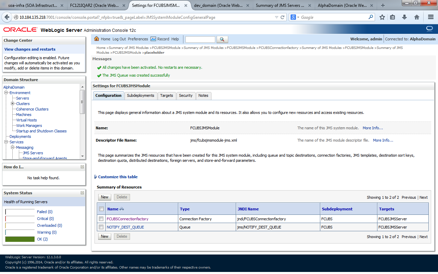Click the Log Out link
438x274 pixels.
pos(119,39)
